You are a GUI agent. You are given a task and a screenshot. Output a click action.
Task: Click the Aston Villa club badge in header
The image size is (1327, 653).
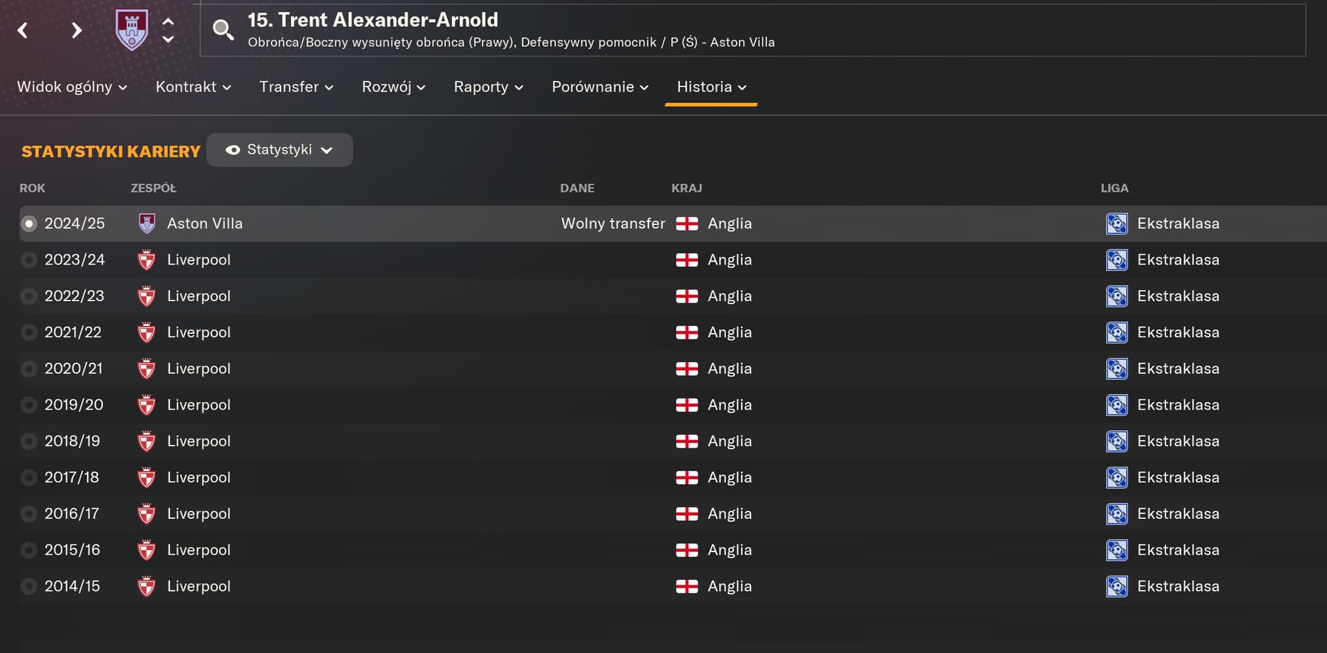(131, 30)
